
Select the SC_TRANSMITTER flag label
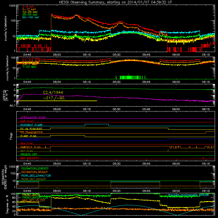[31, 132]
